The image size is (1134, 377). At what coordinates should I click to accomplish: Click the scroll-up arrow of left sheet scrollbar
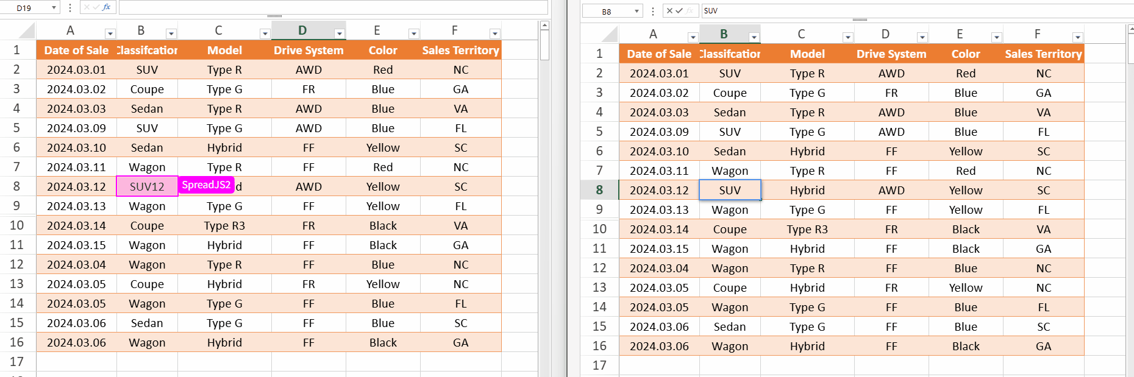pyautogui.click(x=544, y=26)
